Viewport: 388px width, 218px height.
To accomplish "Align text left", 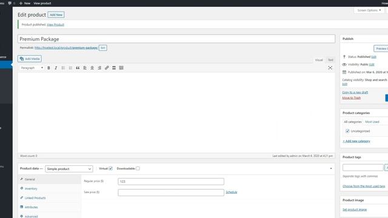I will (85, 68).
